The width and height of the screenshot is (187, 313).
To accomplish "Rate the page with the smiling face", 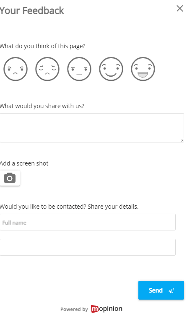I will [x=111, y=69].
